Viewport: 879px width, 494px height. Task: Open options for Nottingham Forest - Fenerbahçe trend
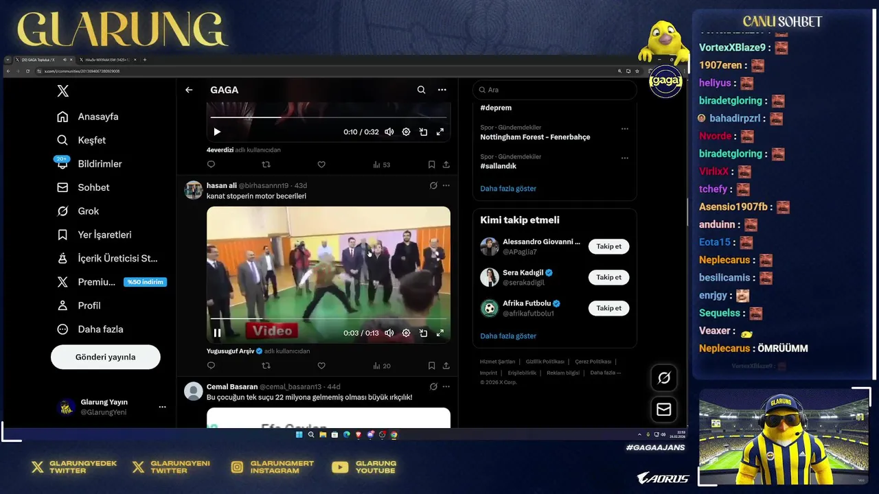[x=624, y=128]
